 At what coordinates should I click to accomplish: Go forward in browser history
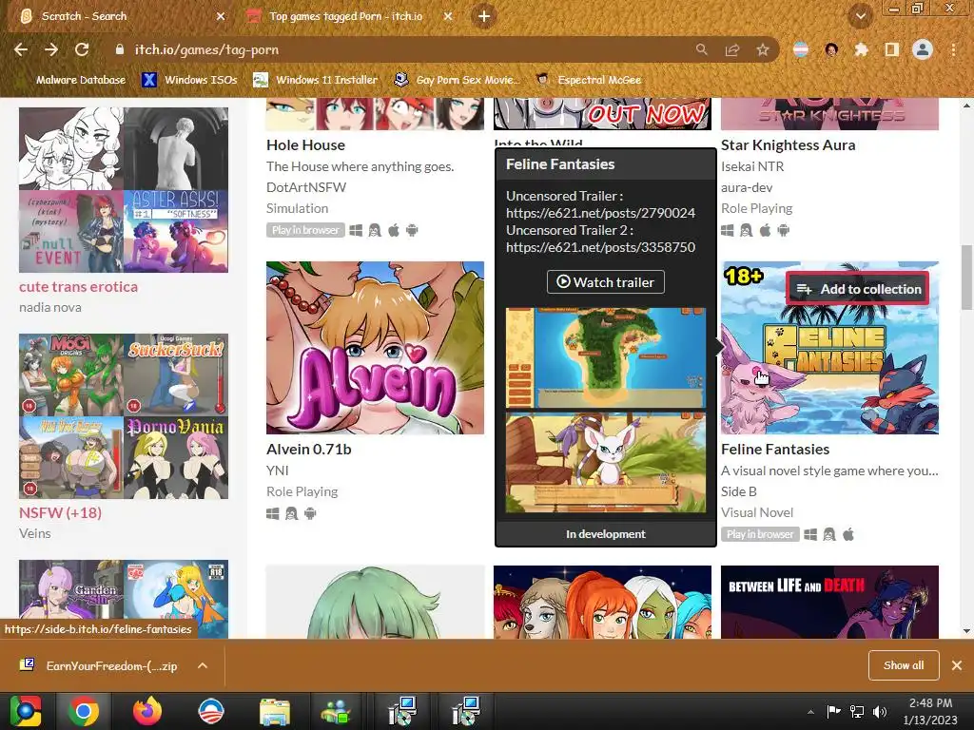(x=51, y=49)
